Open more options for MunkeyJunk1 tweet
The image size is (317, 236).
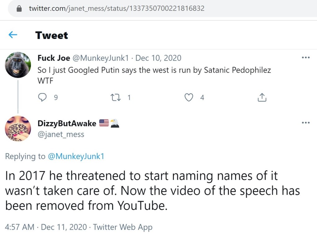(x=306, y=58)
